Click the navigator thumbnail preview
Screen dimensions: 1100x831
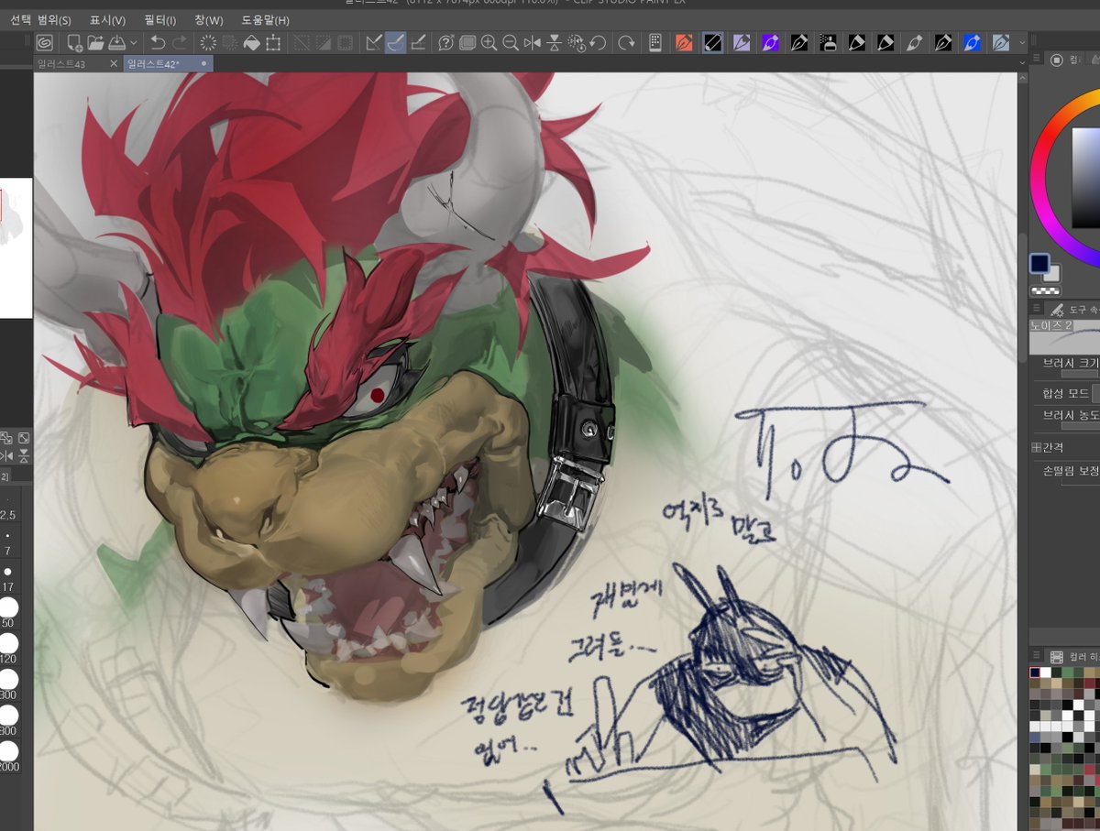point(16,248)
